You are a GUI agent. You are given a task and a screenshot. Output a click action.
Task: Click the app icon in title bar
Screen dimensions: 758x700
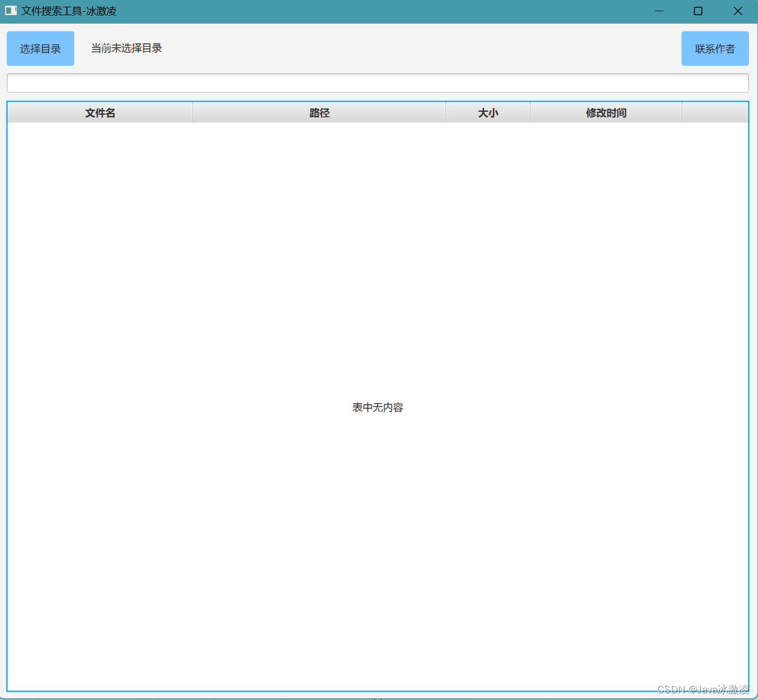point(11,11)
